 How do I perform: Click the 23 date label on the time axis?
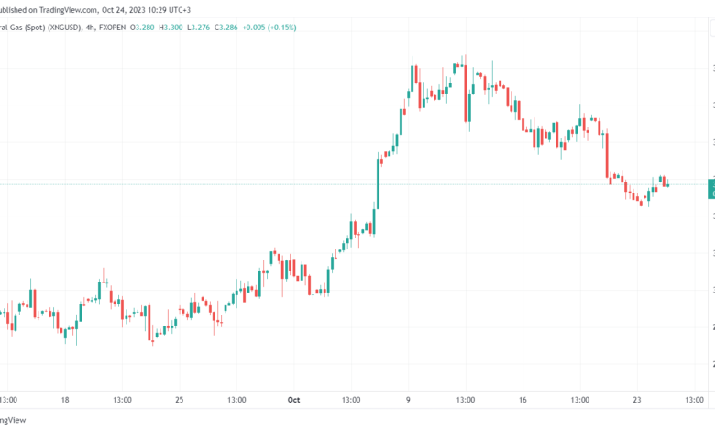tap(637, 400)
